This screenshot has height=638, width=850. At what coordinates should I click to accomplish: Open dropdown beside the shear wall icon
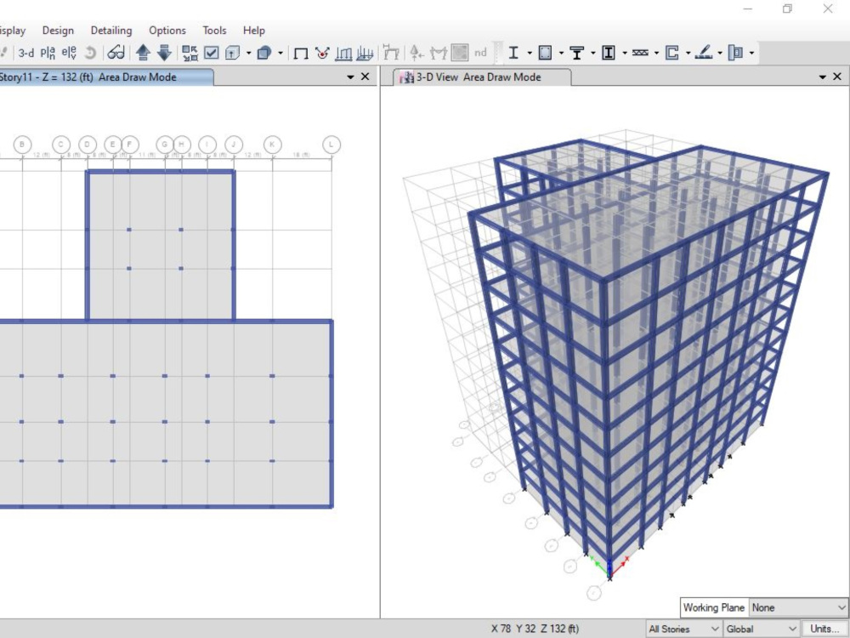click(x=688, y=53)
